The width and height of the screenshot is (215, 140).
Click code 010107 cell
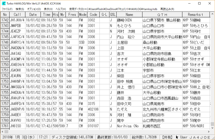tap(93, 126)
